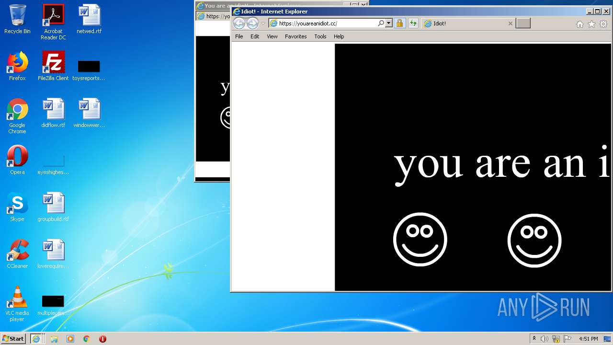This screenshot has width=613, height=345.
Task: Launch Acrobat Reader DC from the desktop
Action: [x=53, y=22]
